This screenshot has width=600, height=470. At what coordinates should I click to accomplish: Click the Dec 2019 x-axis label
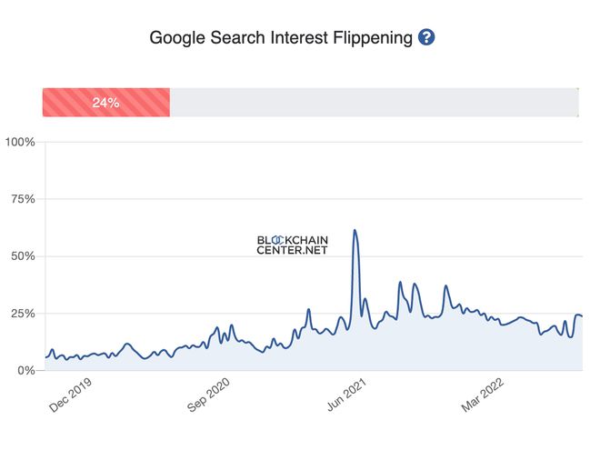click(72, 396)
